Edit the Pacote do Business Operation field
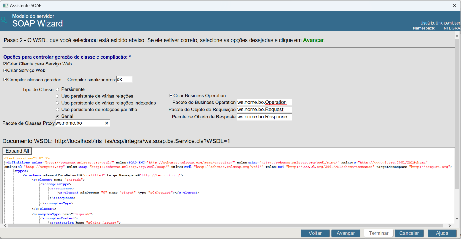The image size is (461, 239). (264, 102)
